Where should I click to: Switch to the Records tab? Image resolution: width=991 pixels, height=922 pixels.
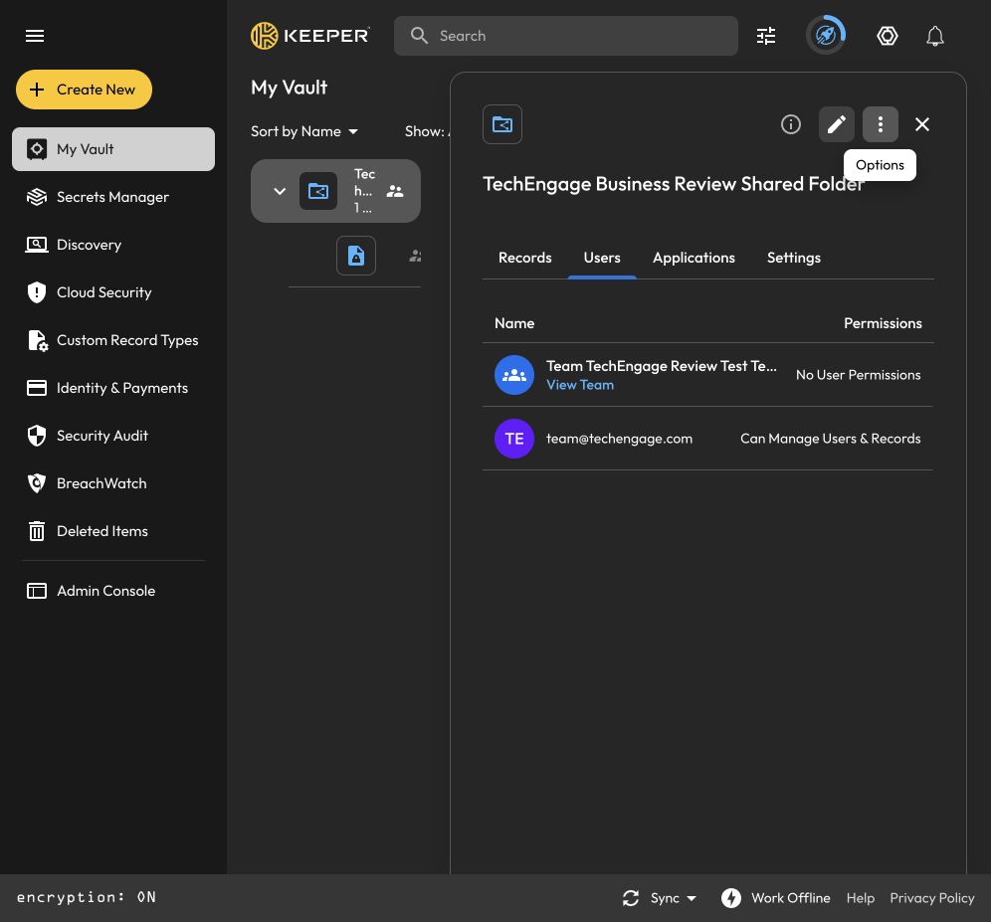click(x=524, y=258)
